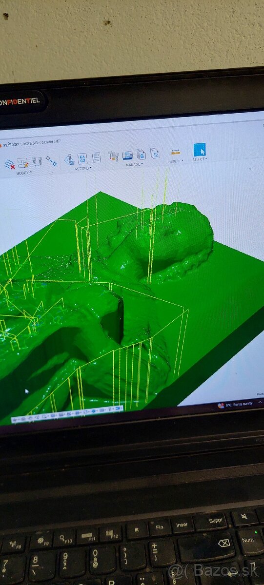Open the Simulate tool in ACTIONS
This screenshot has width=264, height=585.
[x=69, y=159]
